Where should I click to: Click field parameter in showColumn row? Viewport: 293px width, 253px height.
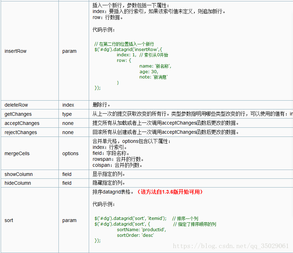tap(67, 174)
